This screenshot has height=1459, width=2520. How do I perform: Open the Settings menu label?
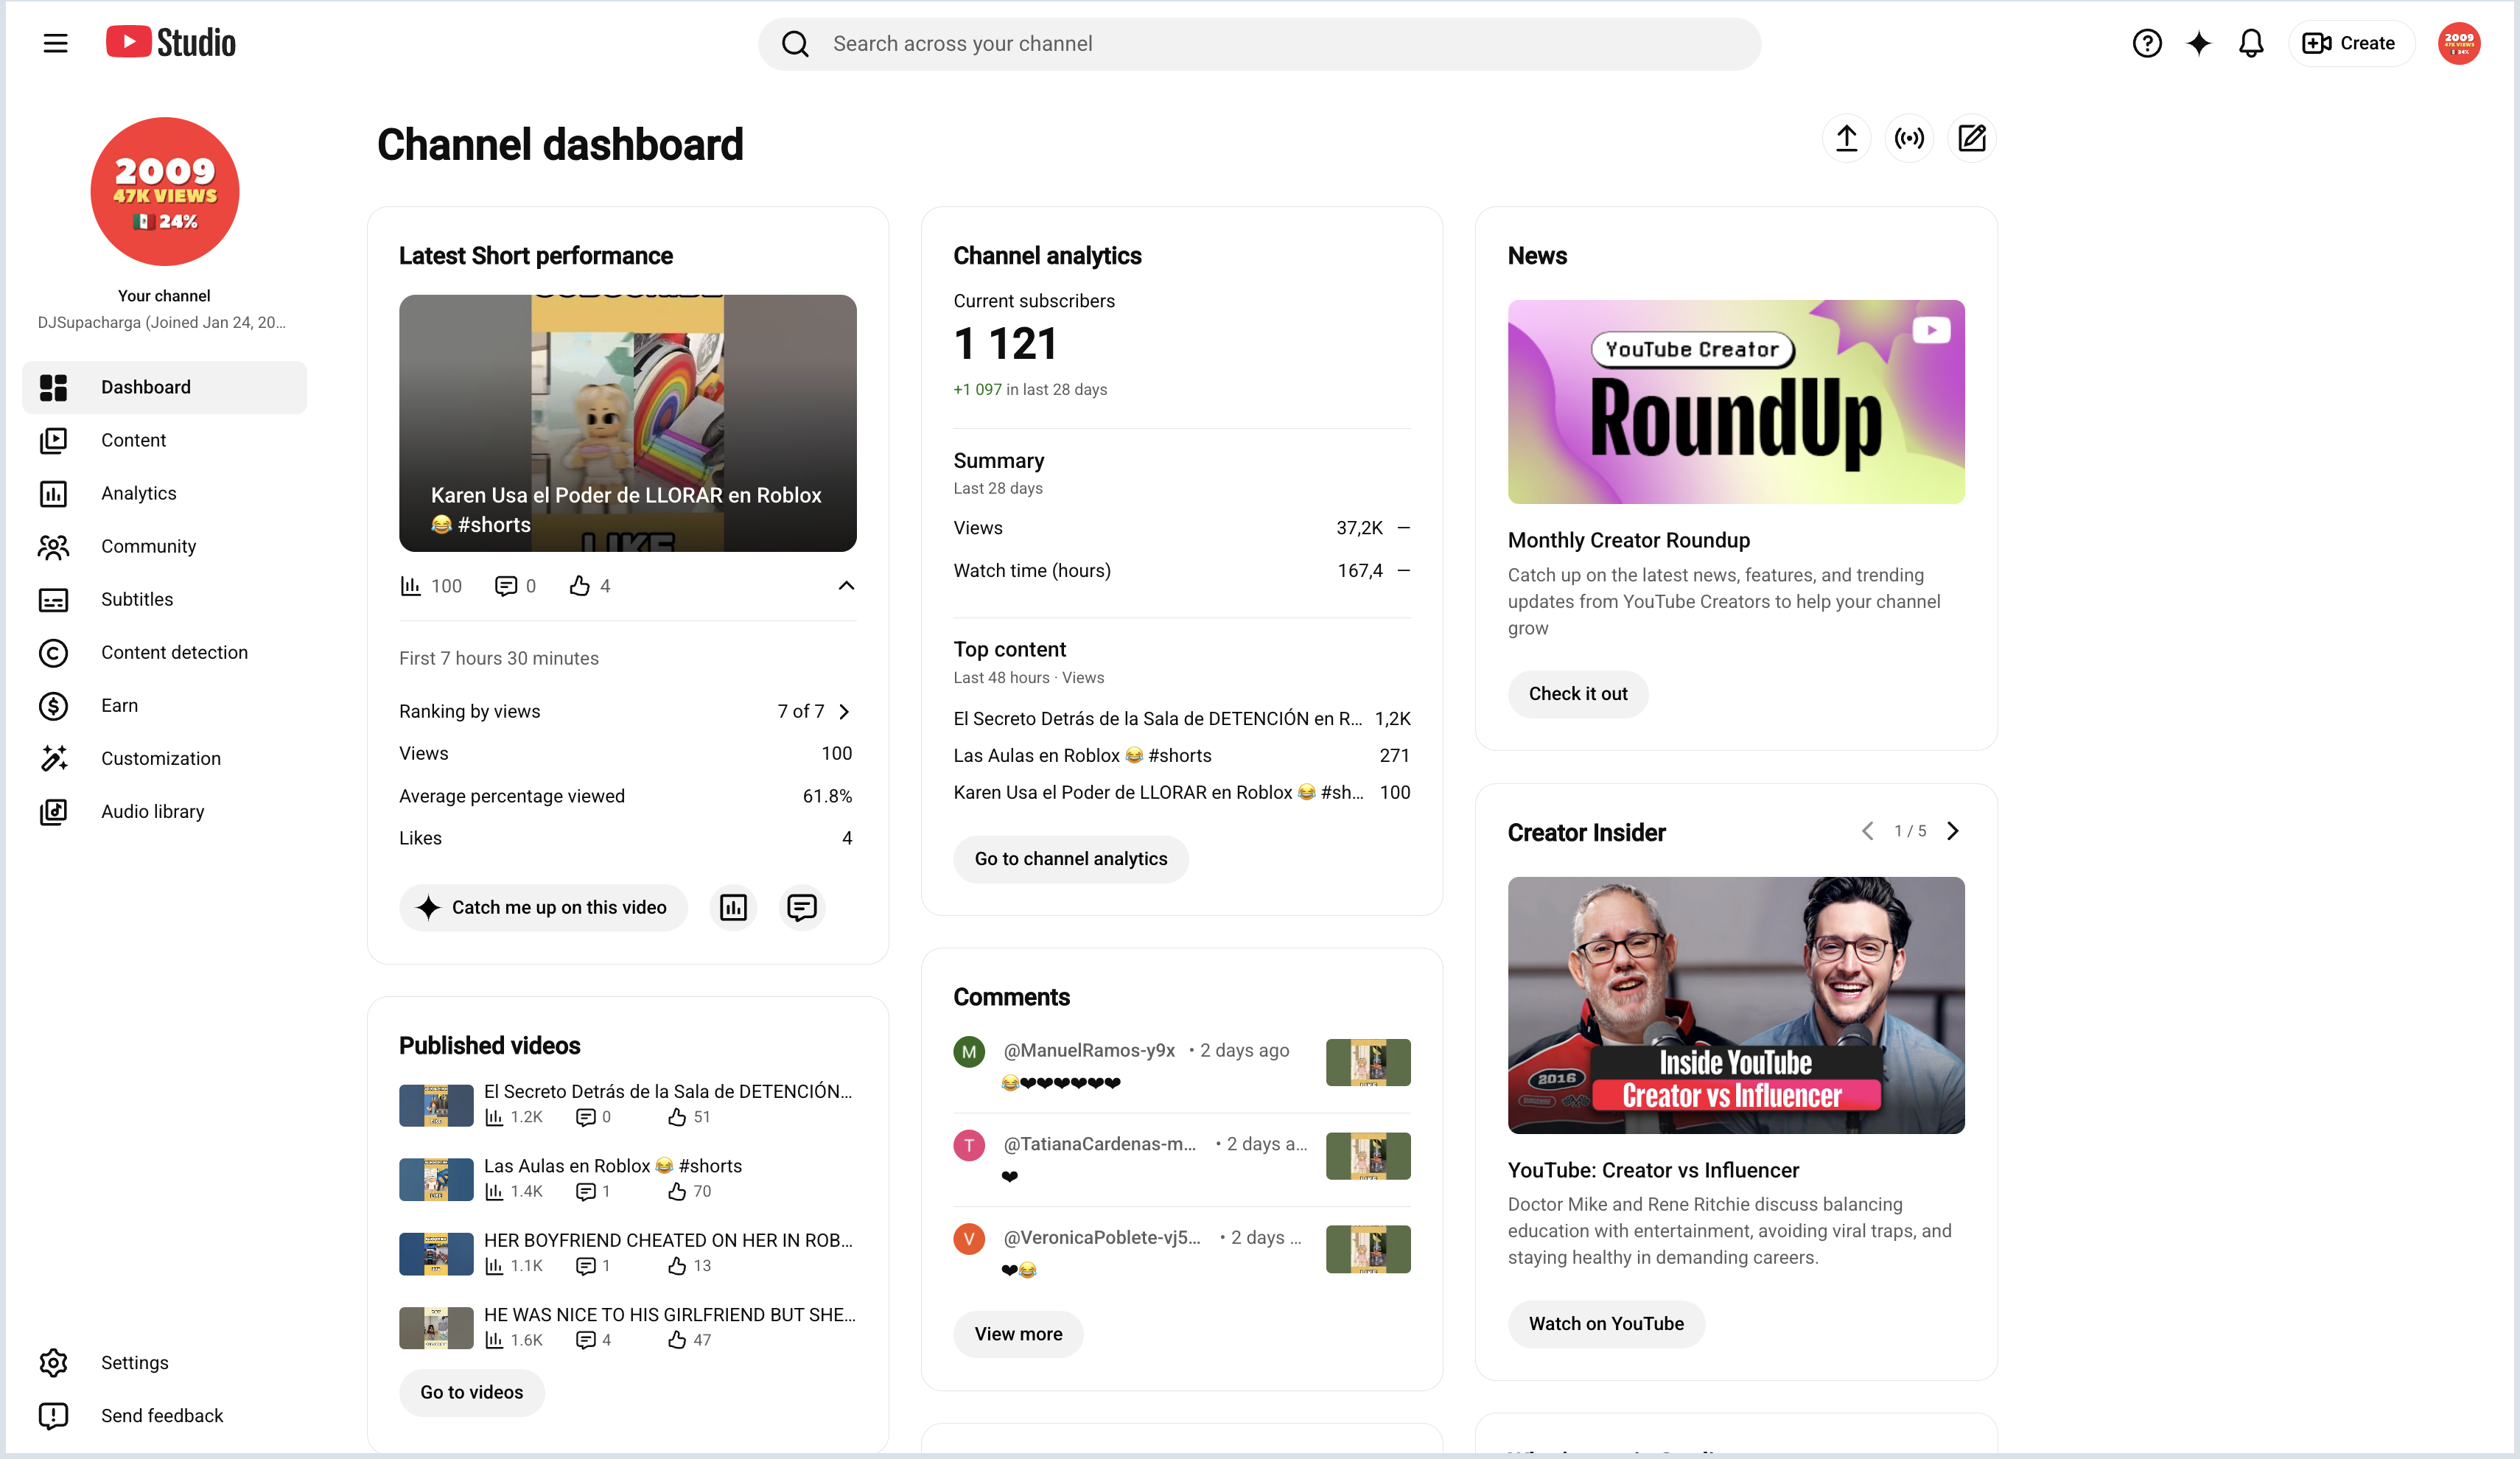tap(135, 1362)
